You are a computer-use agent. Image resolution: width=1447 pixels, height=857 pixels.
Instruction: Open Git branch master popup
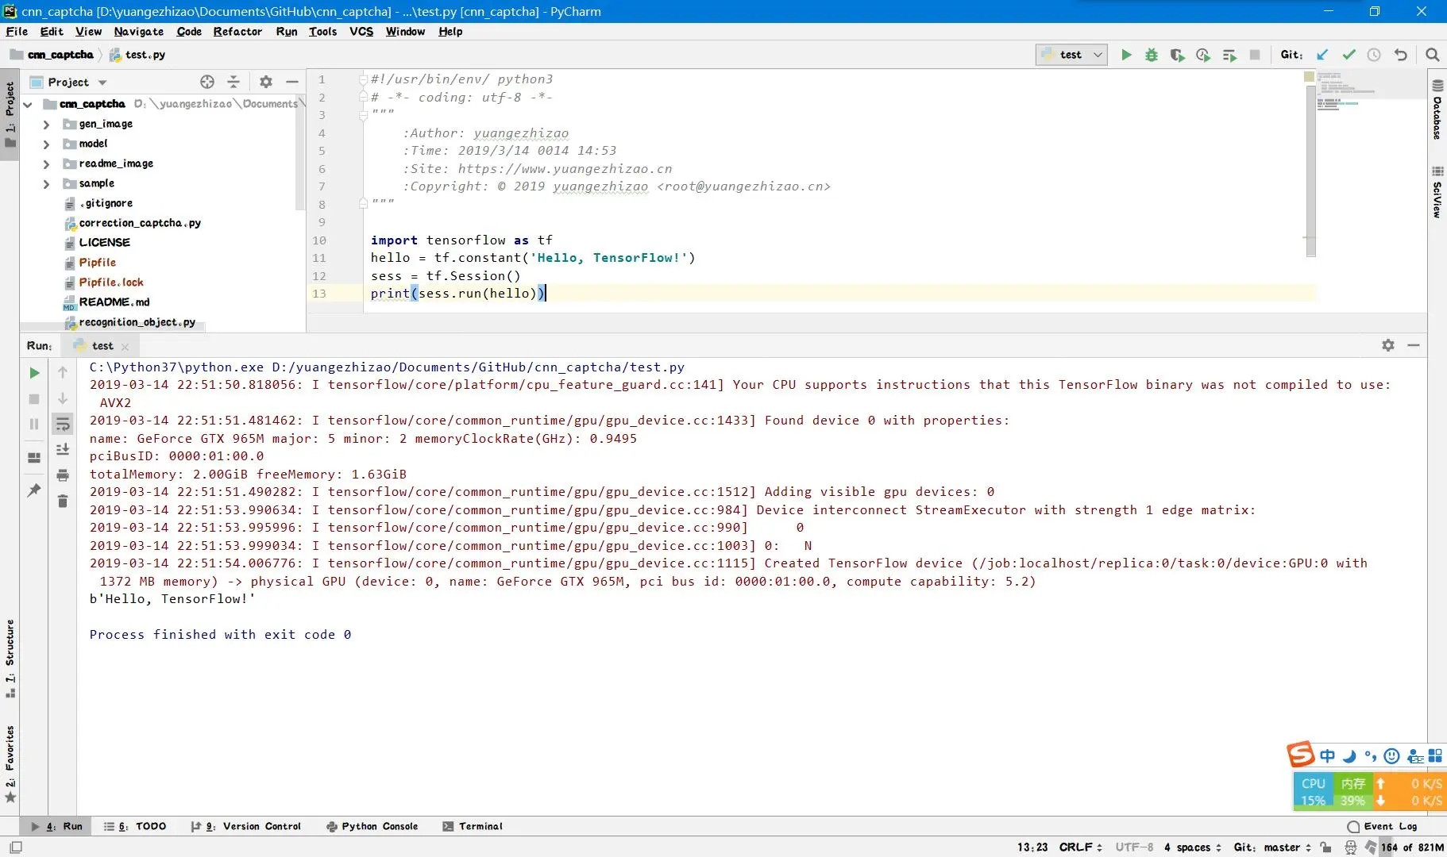[x=1273, y=847]
